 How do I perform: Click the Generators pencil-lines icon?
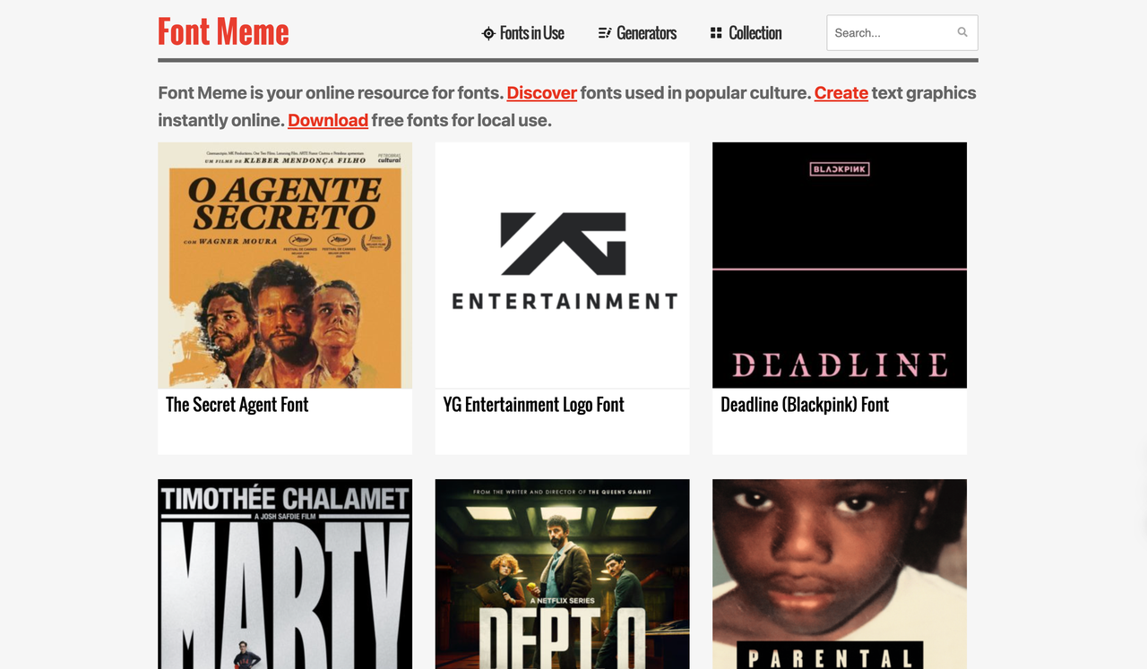click(605, 33)
